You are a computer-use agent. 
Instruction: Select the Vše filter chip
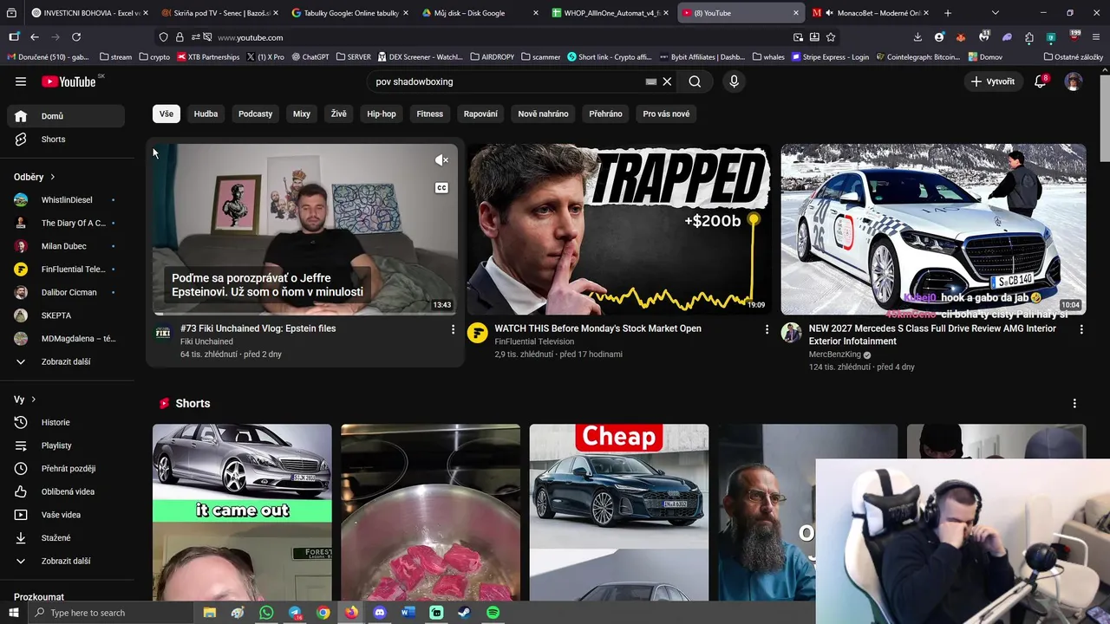coord(166,114)
